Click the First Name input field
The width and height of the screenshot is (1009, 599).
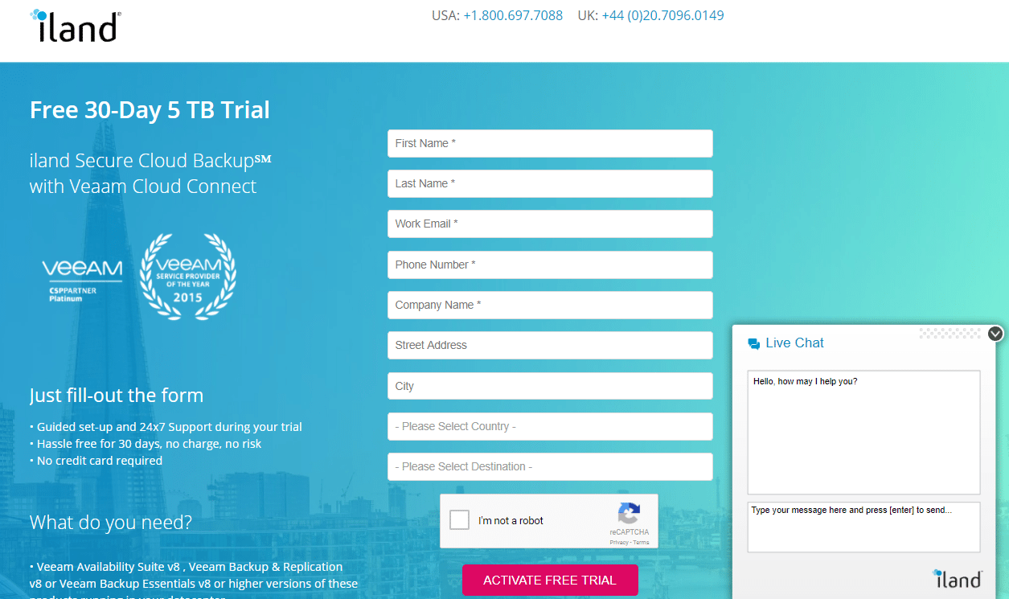tap(550, 143)
